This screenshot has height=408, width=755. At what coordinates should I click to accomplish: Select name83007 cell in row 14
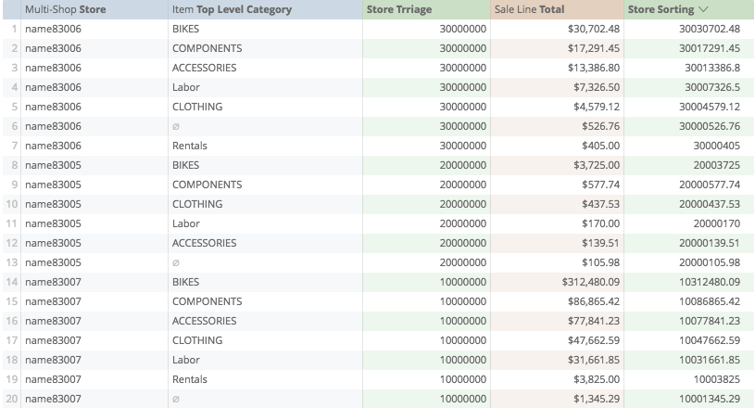tap(53, 282)
